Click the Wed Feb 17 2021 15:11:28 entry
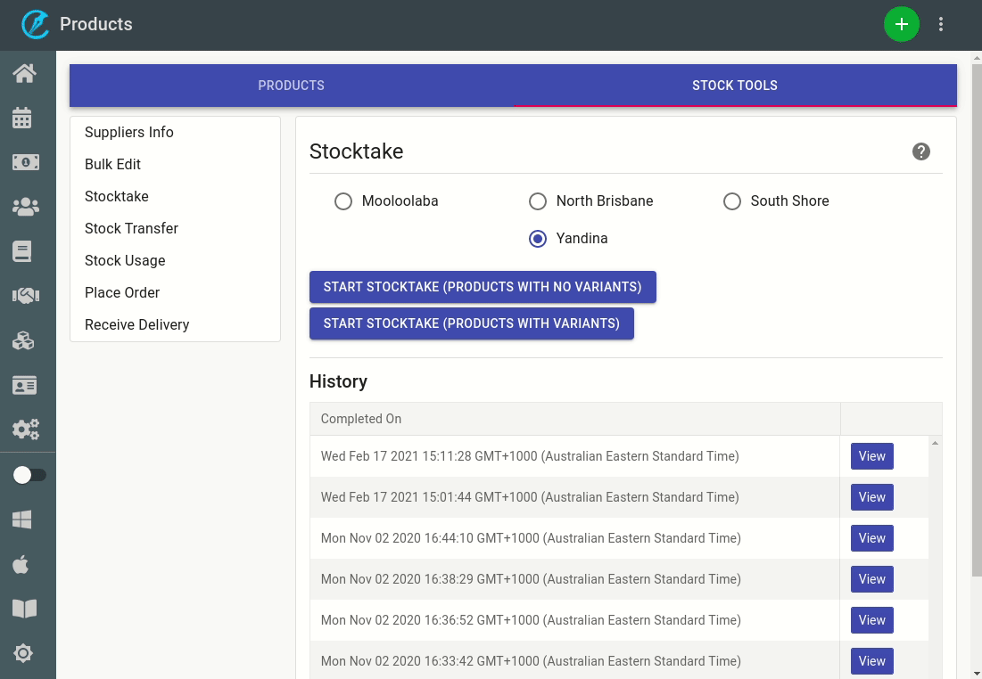The image size is (982, 679). point(530,456)
